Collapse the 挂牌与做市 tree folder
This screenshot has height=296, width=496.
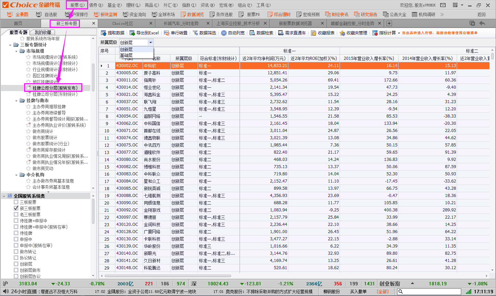click(x=17, y=101)
